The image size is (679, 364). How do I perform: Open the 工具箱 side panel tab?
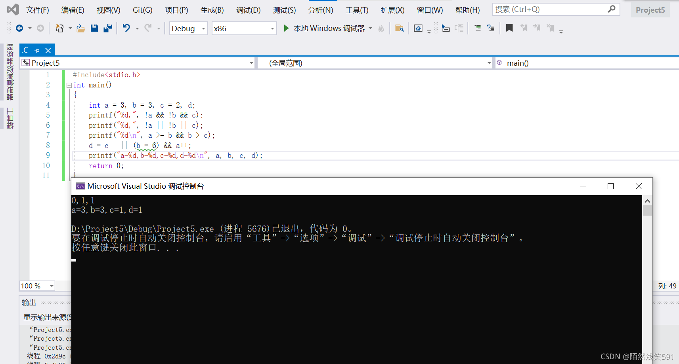pos(10,119)
